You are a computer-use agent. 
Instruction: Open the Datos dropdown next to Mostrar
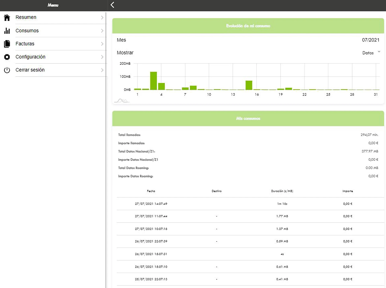371,53
